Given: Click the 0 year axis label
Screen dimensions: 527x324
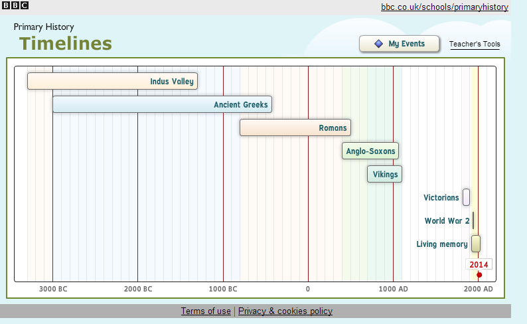Looking at the screenshot, I should coord(307,289).
